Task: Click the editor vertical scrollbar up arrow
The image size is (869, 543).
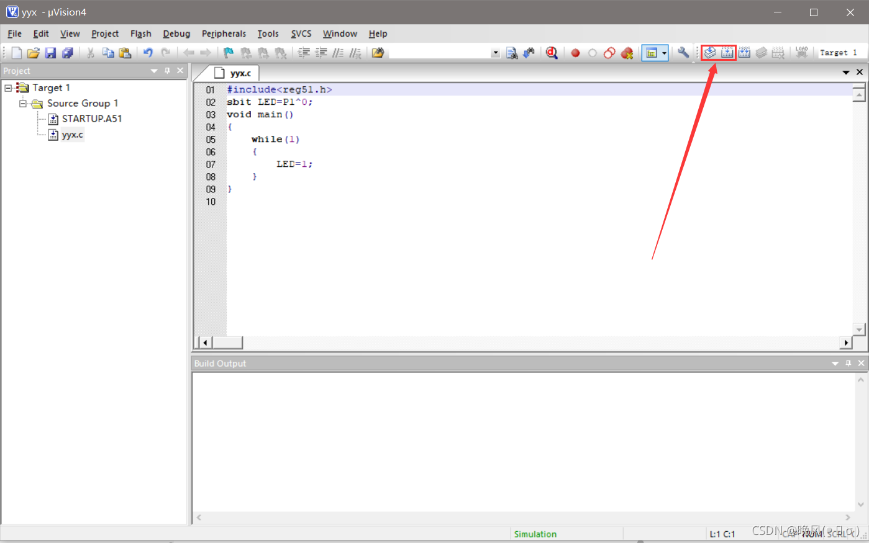Action: [859, 94]
